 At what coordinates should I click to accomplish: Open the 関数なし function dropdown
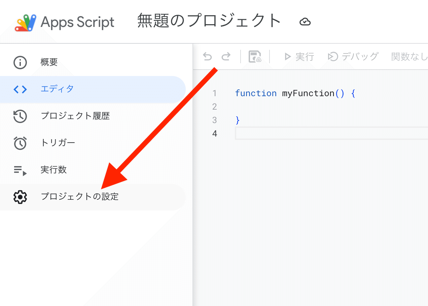point(409,56)
